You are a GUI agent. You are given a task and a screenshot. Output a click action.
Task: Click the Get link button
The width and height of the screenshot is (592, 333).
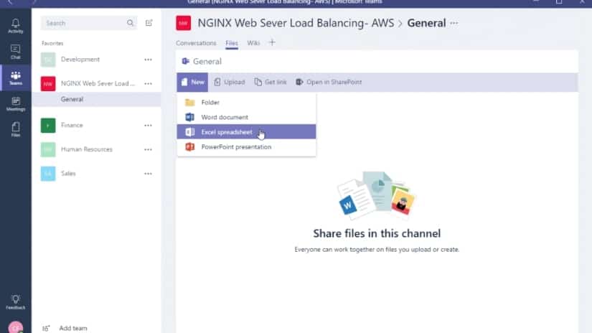tap(271, 82)
